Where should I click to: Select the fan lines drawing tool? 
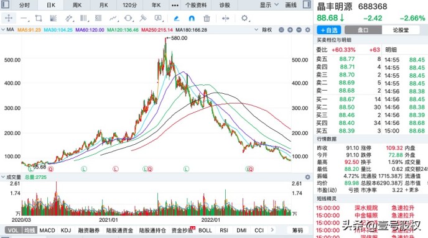(x=53, y=18)
